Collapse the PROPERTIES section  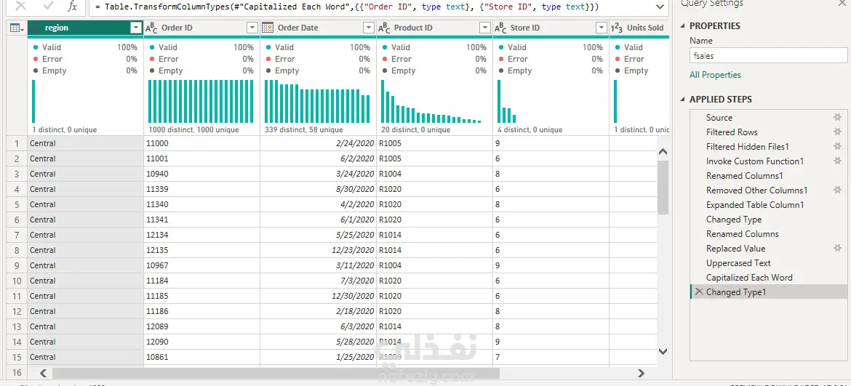[x=683, y=26]
